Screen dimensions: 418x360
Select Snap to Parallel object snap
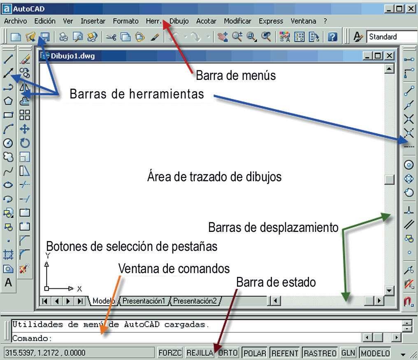pyautogui.click(x=409, y=224)
